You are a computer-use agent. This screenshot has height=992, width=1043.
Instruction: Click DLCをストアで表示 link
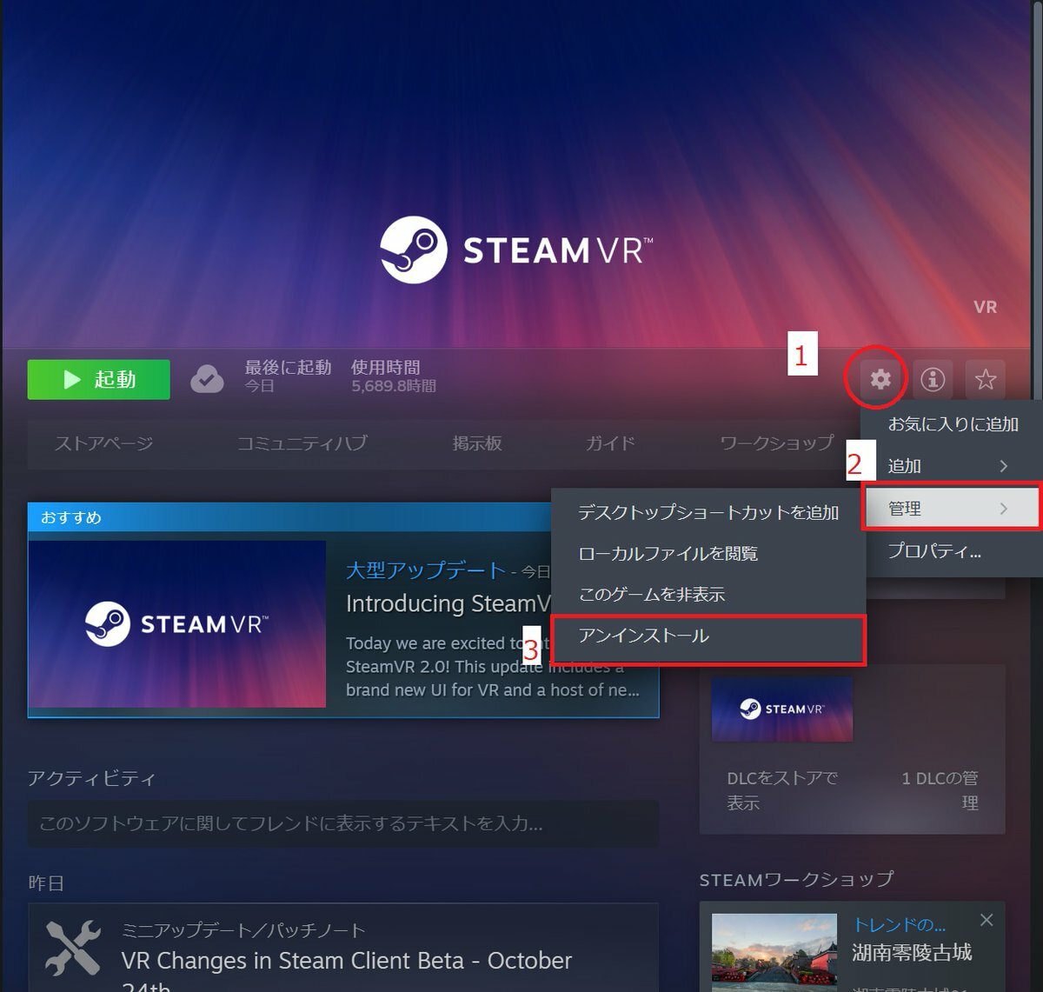pos(782,790)
